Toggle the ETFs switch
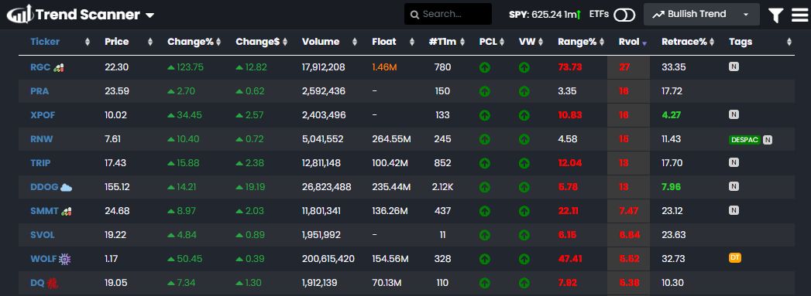Viewport: 811px width, 296px height. coord(624,15)
